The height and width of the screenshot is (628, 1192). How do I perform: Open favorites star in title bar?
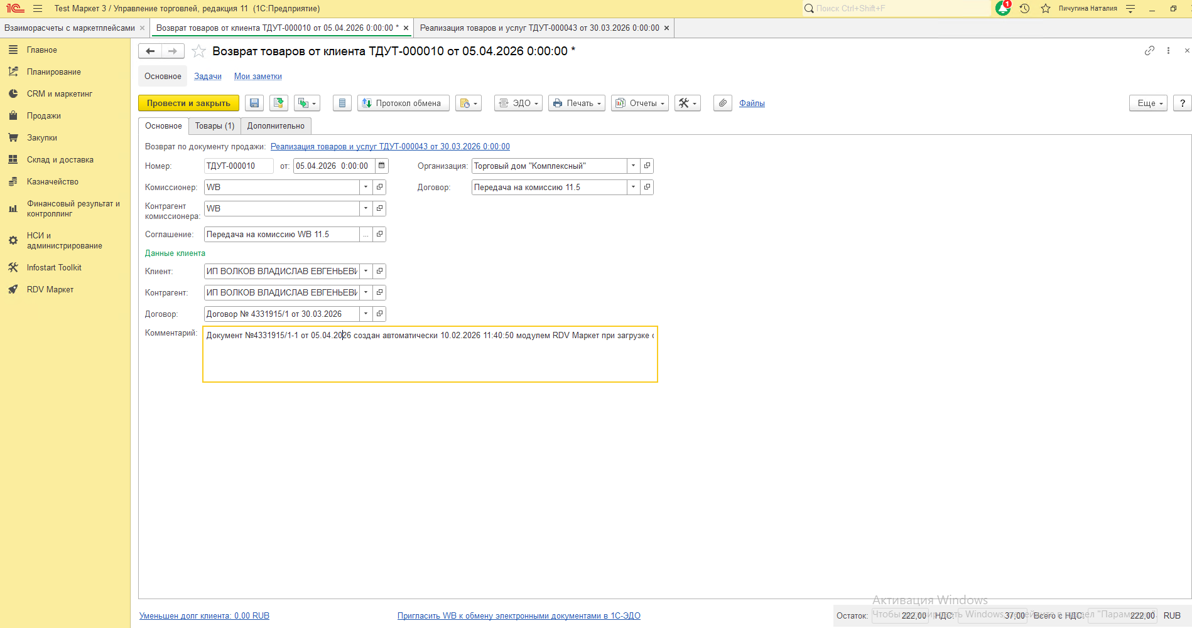1046,9
